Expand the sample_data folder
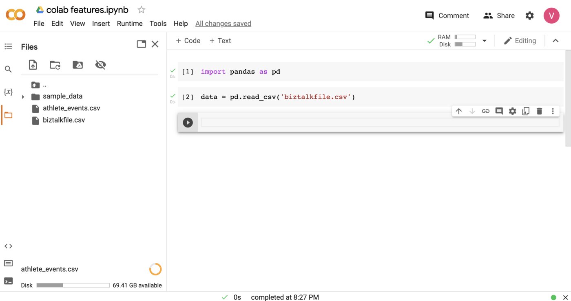This screenshot has height=301, width=571. (x=23, y=97)
